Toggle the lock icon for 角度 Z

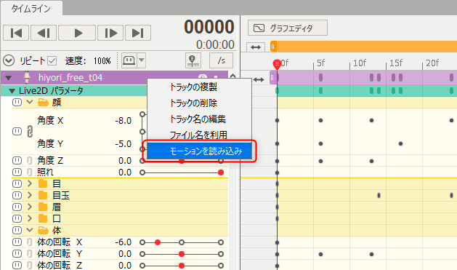click(30, 161)
